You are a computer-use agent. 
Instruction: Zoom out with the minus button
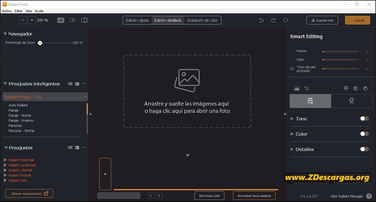pos(23,20)
